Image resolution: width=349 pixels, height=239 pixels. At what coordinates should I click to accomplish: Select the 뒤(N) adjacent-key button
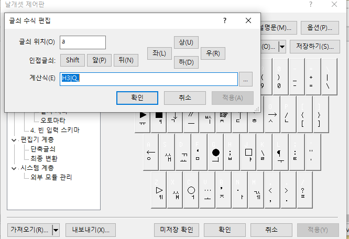[x=126, y=60]
